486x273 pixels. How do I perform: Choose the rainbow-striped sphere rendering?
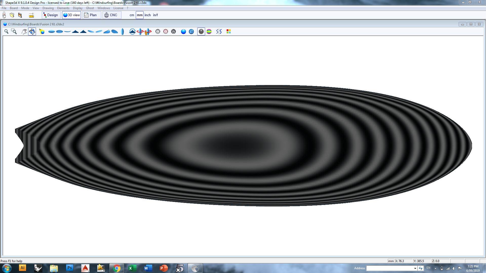coord(209,31)
